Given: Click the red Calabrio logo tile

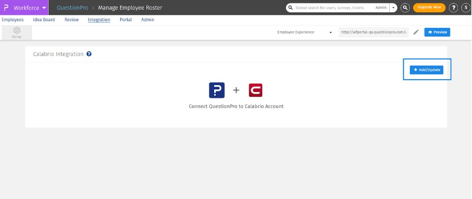Looking at the screenshot, I should pos(255,90).
